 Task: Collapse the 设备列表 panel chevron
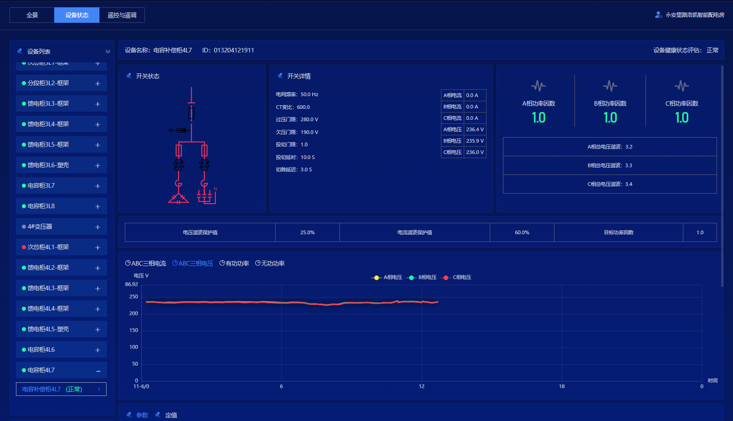coord(108,51)
